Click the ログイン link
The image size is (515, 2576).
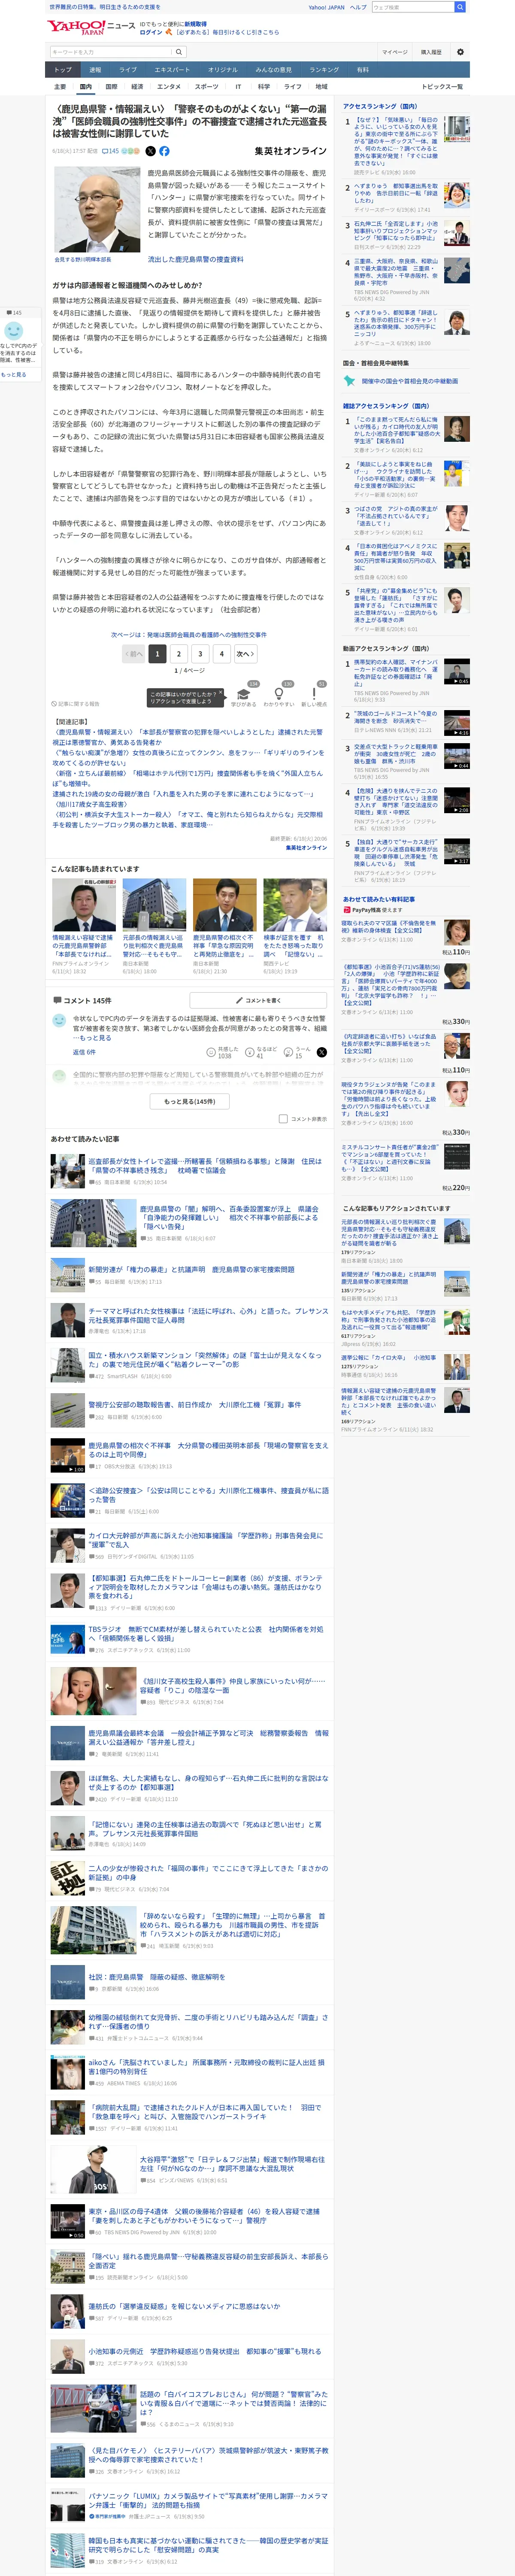click(x=150, y=32)
